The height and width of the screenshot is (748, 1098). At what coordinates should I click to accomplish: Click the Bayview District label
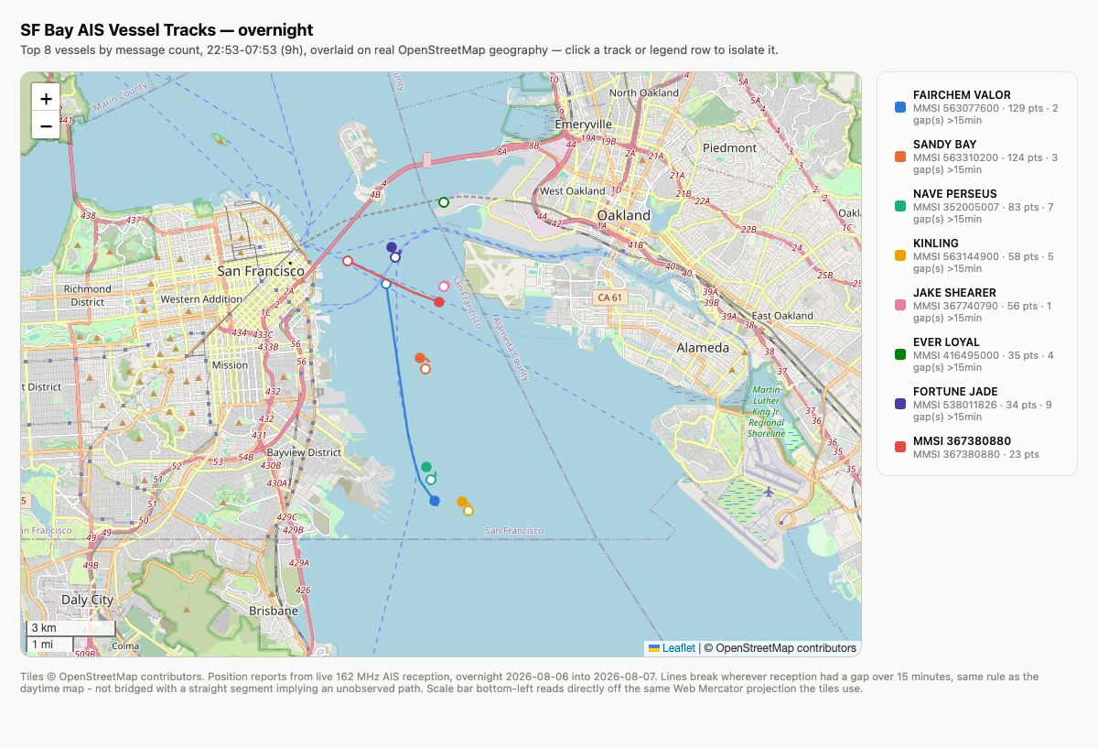(x=304, y=452)
